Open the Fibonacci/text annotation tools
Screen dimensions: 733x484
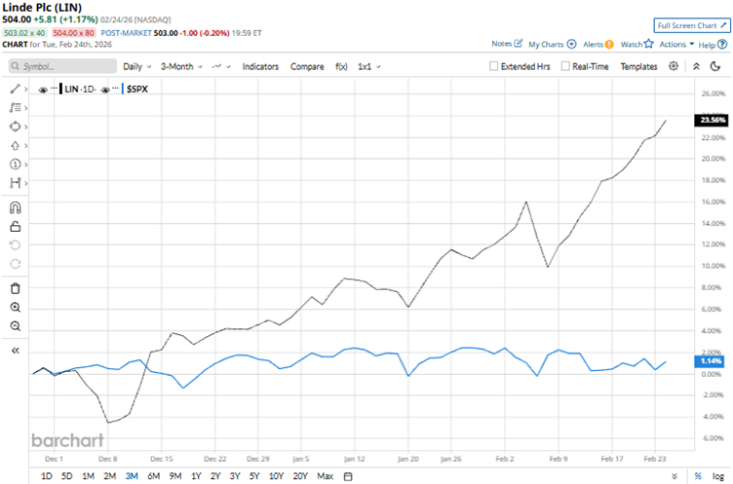click(x=15, y=108)
